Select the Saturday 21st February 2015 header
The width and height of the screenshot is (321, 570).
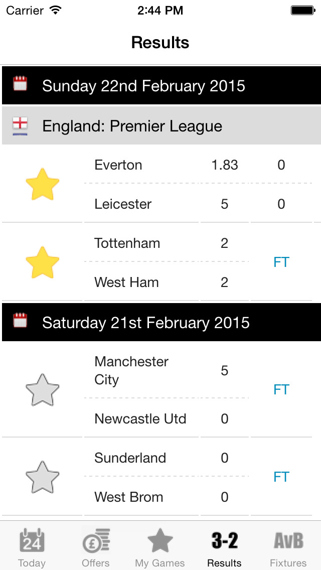click(146, 323)
